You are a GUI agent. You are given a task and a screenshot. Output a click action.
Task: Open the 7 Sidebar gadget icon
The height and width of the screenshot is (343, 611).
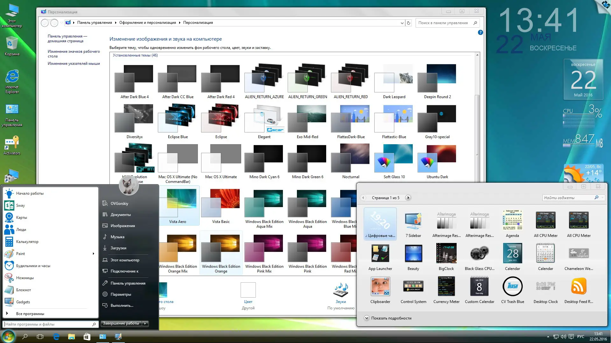pyautogui.click(x=413, y=221)
